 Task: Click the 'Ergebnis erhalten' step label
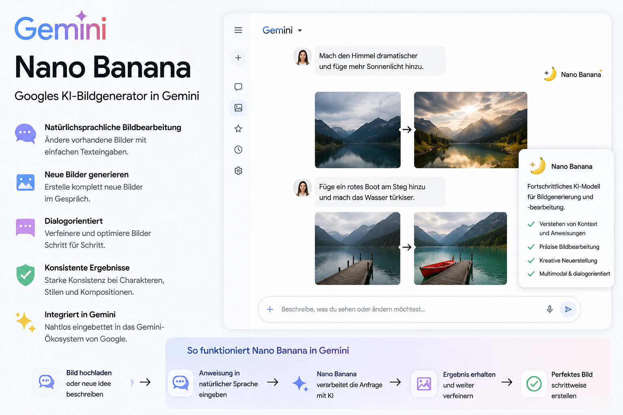pos(469,374)
